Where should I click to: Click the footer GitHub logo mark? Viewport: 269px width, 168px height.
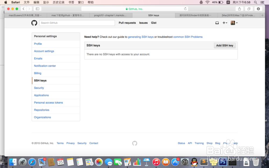pyautogui.click(x=135, y=143)
